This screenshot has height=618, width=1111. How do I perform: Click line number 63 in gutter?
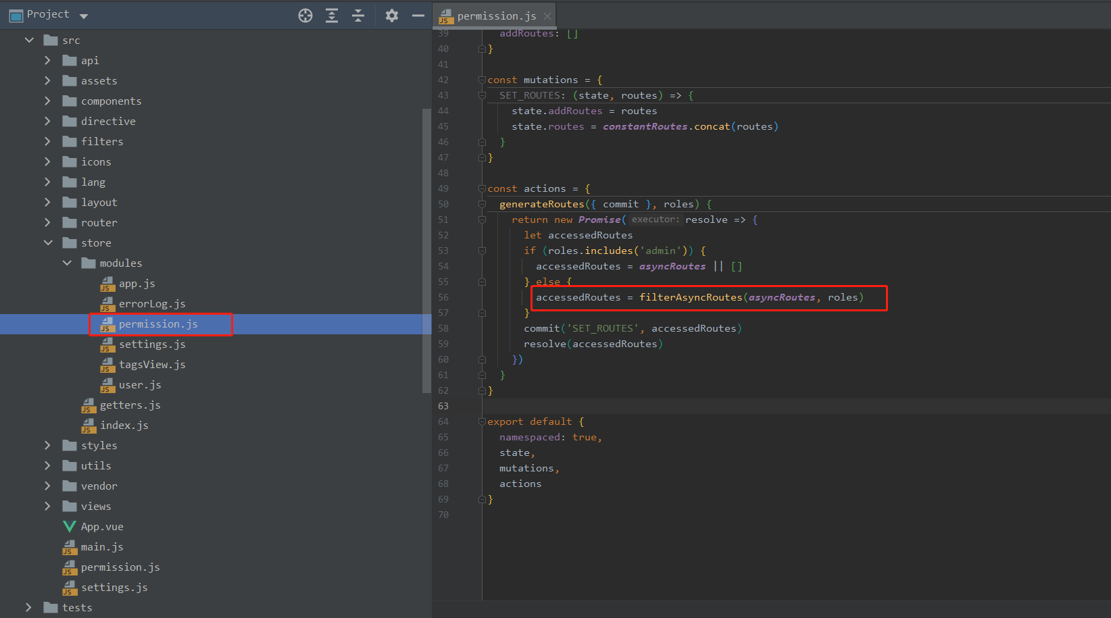(443, 406)
